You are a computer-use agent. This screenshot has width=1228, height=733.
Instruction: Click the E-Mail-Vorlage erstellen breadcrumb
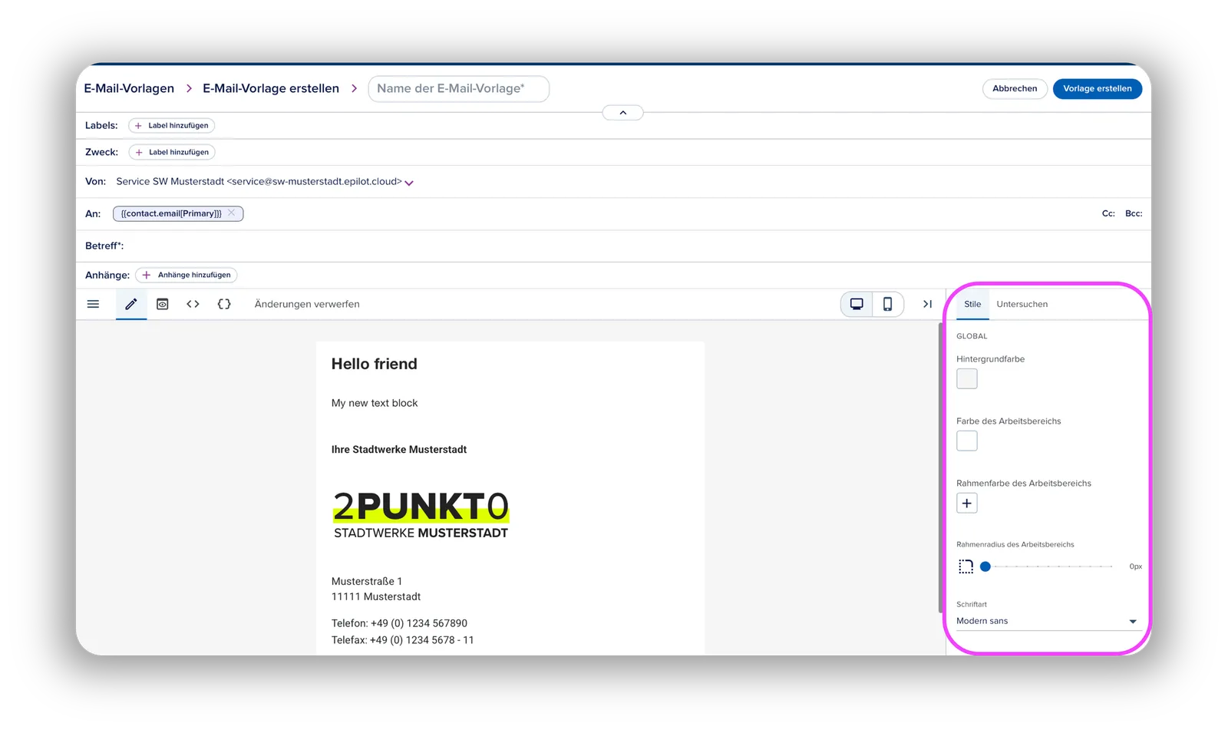271,88
